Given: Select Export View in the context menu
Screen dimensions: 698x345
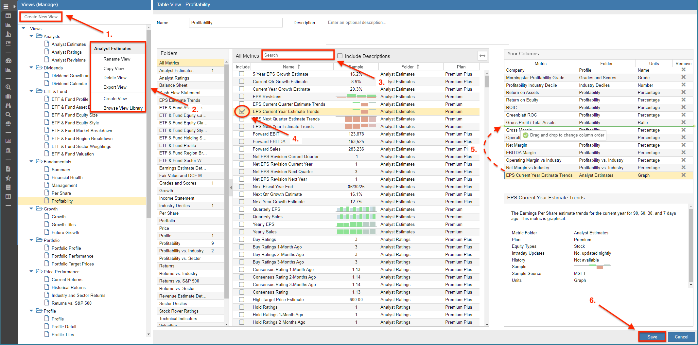Looking at the screenshot, I should [x=115, y=87].
